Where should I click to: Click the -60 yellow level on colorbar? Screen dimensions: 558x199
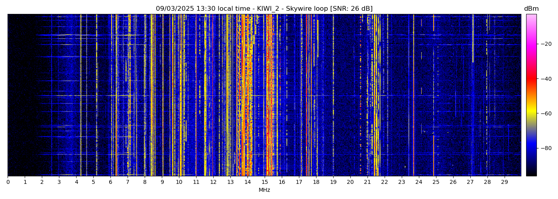[531, 113]
